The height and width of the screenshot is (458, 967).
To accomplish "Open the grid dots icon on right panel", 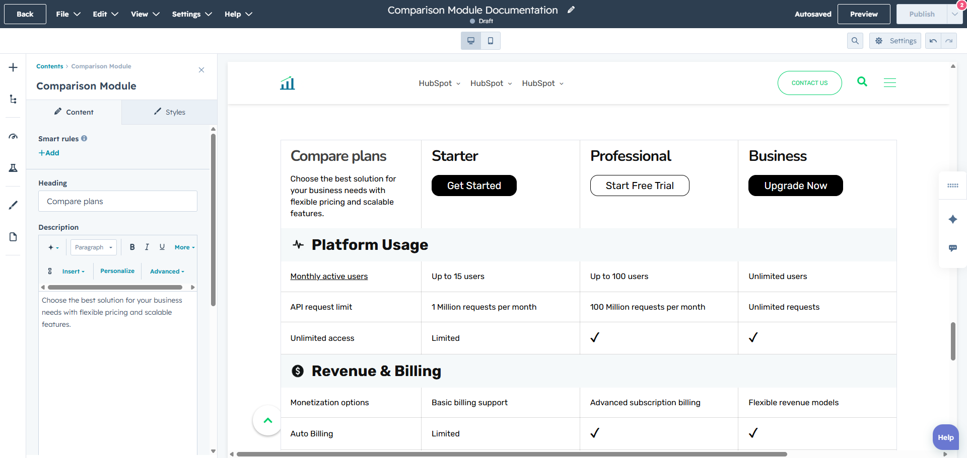I will click(953, 186).
